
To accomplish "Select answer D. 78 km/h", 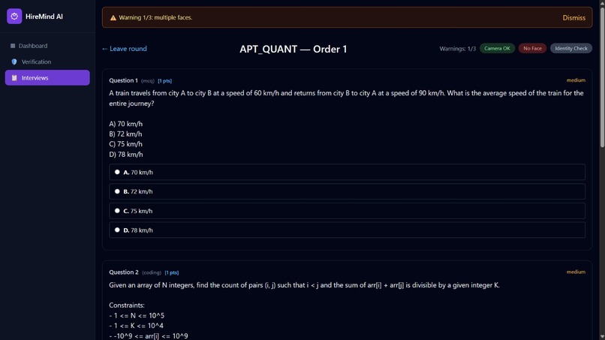I will coord(347,230).
